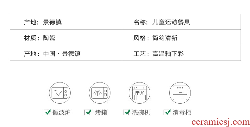Select the 名称: 儿童运动餐具 cell
The width and height of the screenshot is (250, 127).
[181, 22]
